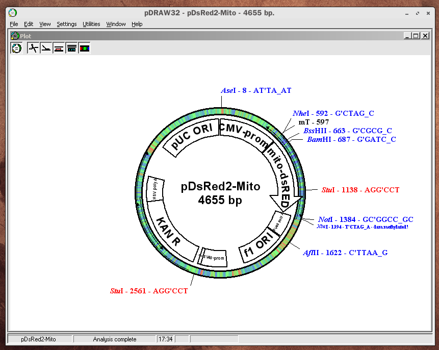Open the Settings menu
Screen dimensions: 439x350
tap(66, 23)
